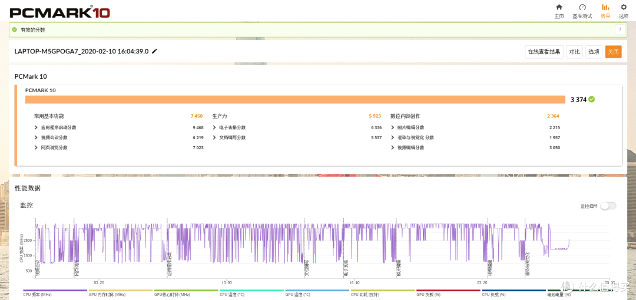Screen dimensions: 636x300
Task: Click the orange 关闭 button
Action: tap(613, 52)
